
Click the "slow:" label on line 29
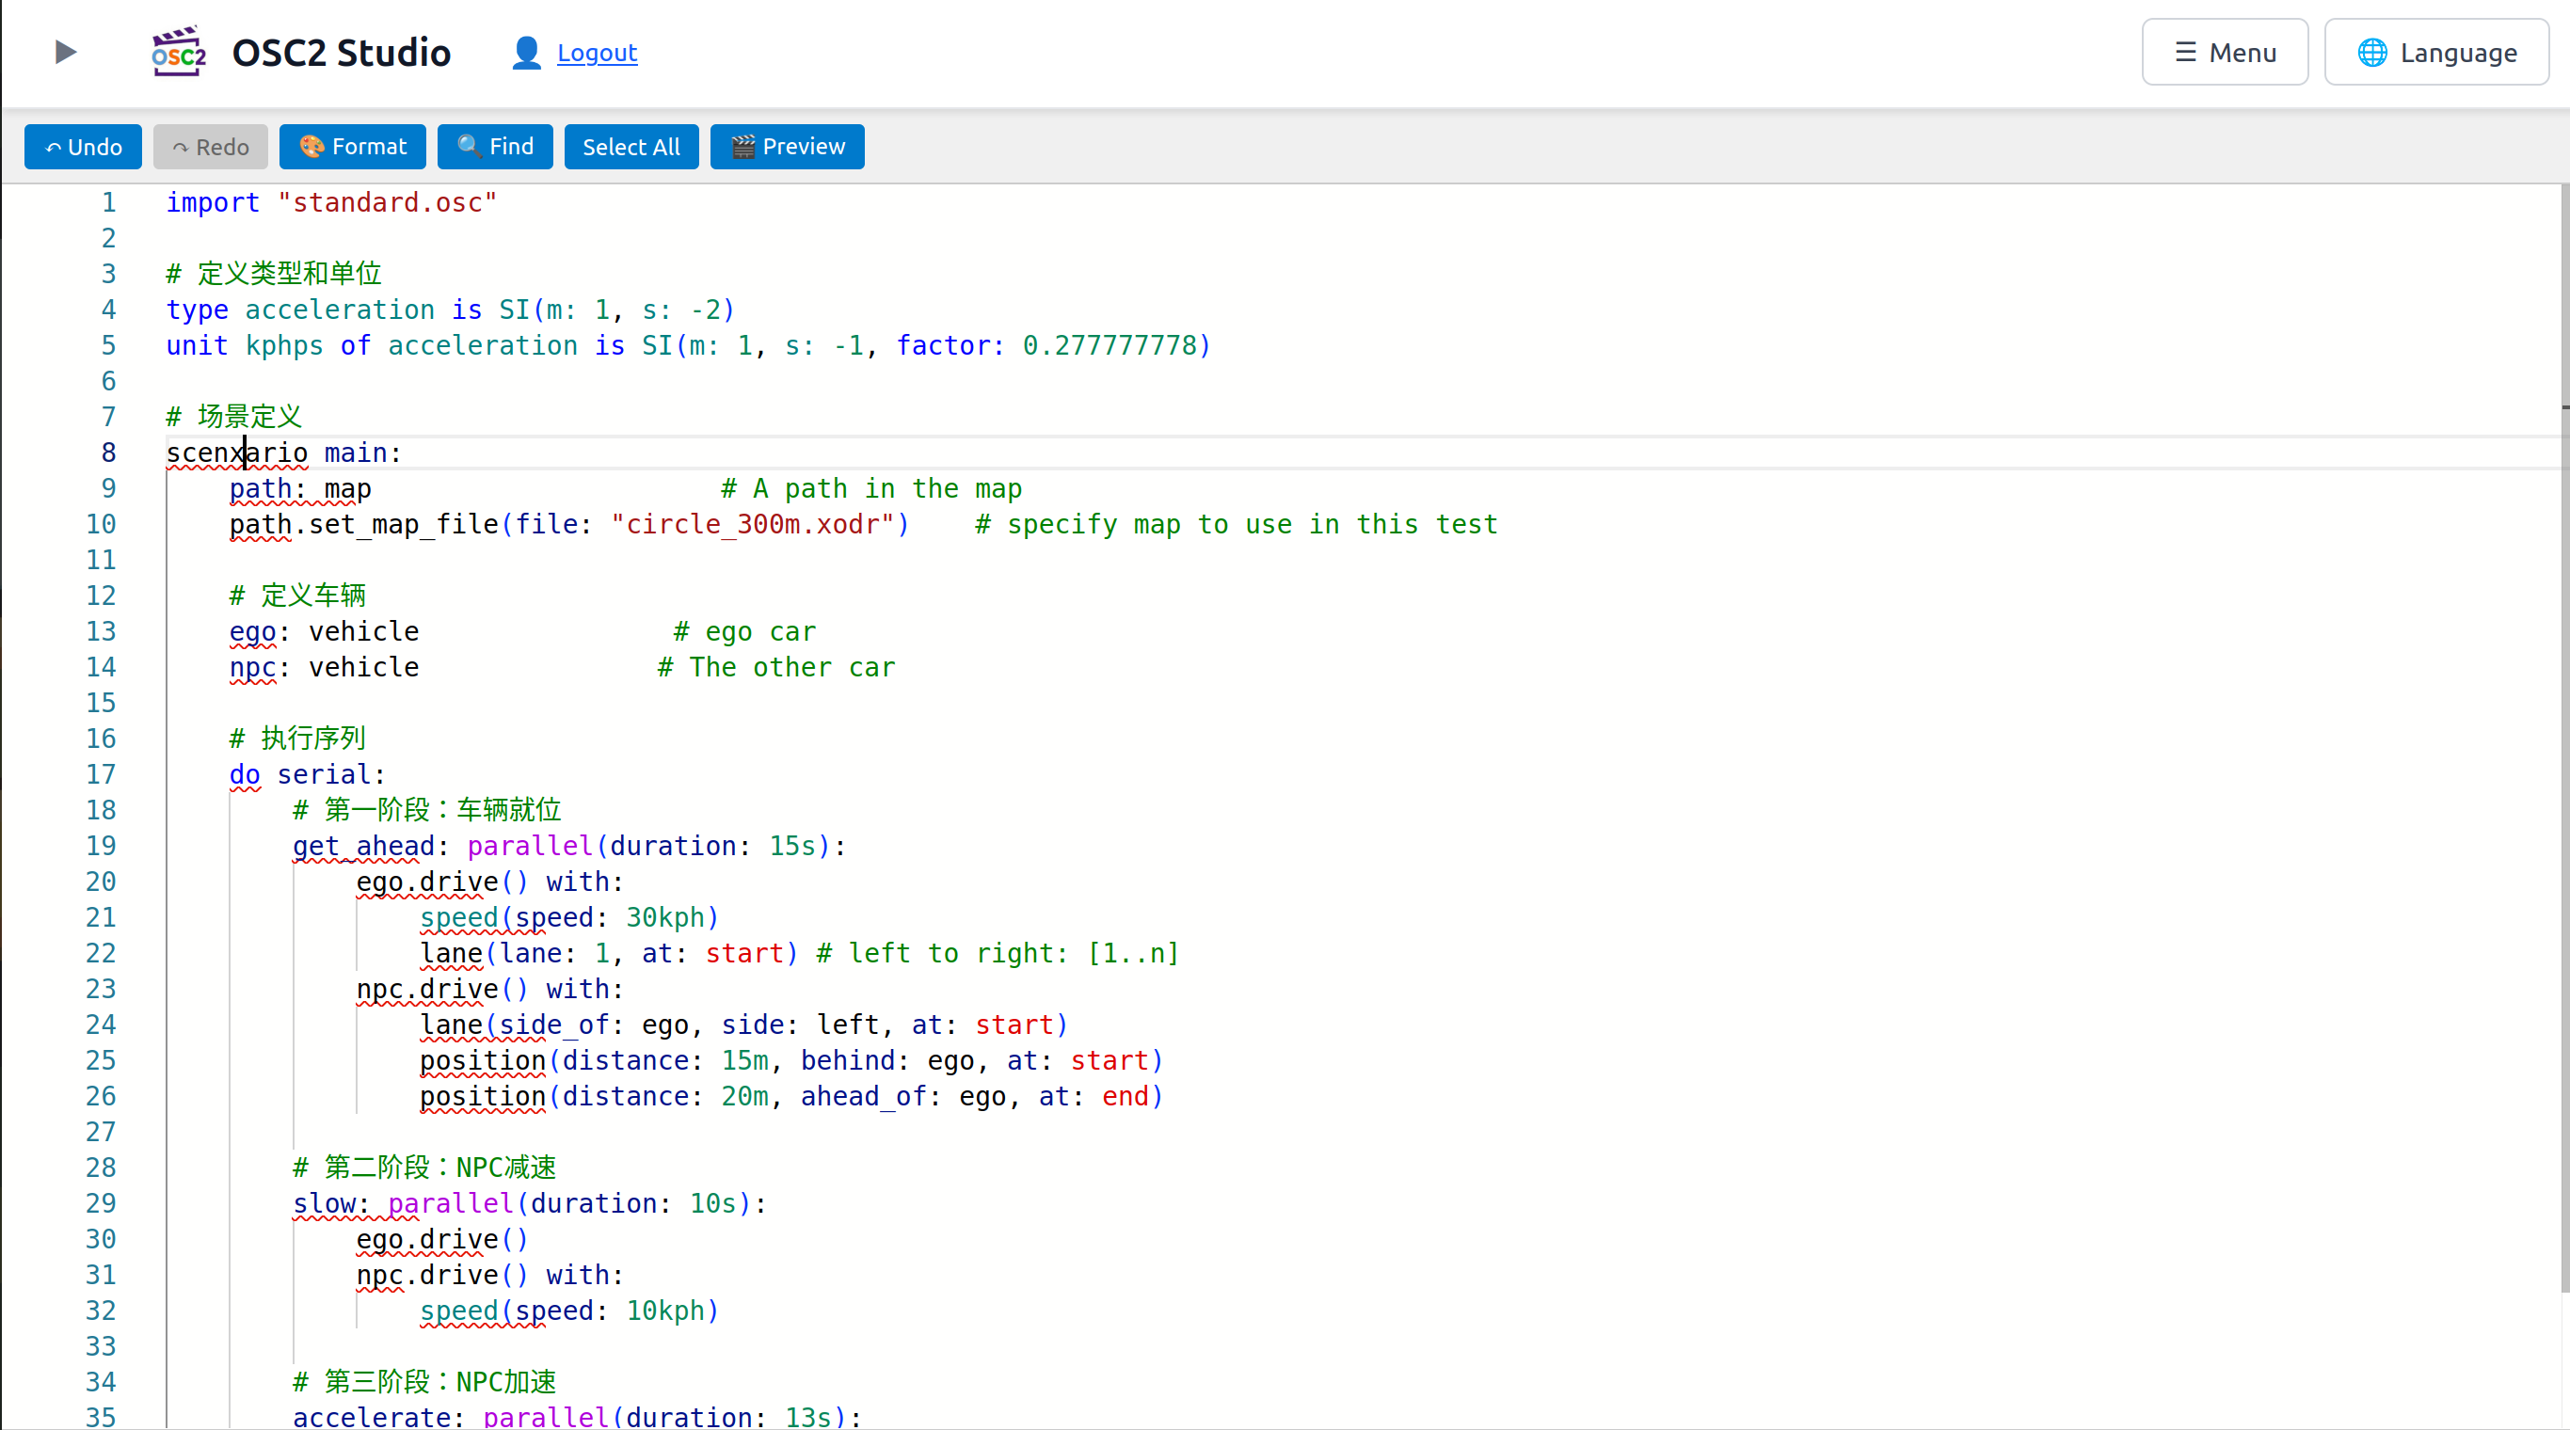330,1203
